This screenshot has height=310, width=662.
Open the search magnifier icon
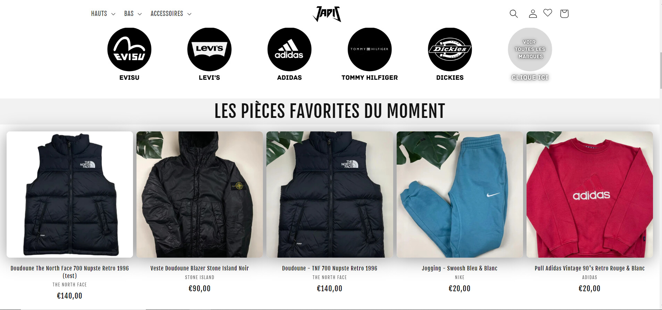514,14
